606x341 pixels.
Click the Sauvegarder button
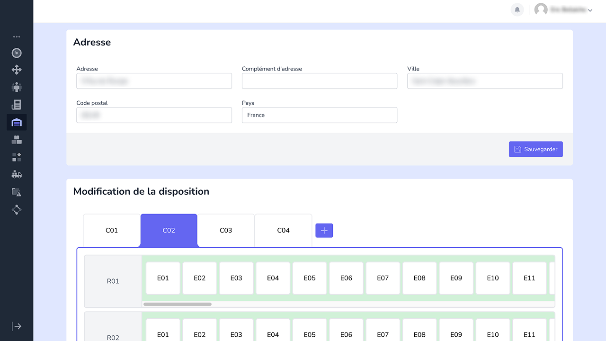coord(535,149)
